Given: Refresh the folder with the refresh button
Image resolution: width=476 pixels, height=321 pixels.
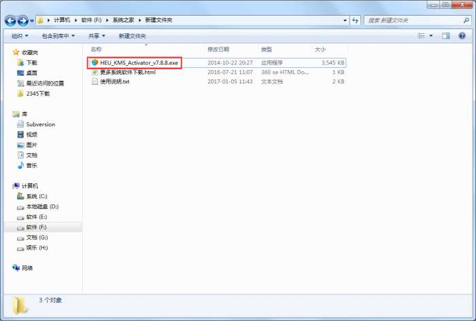Looking at the screenshot, I should 355,20.
